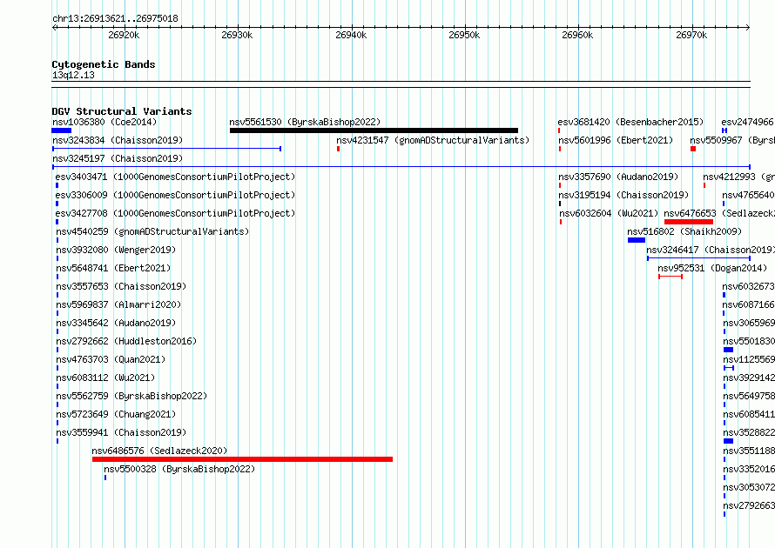Open nsv6486576 (Sedlazeck2020) label
Image resolution: width=775 pixels, height=548 pixels.
tap(159, 451)
